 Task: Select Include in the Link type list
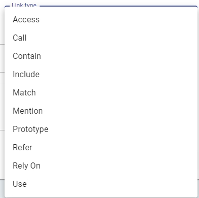[x=101, y=74]
